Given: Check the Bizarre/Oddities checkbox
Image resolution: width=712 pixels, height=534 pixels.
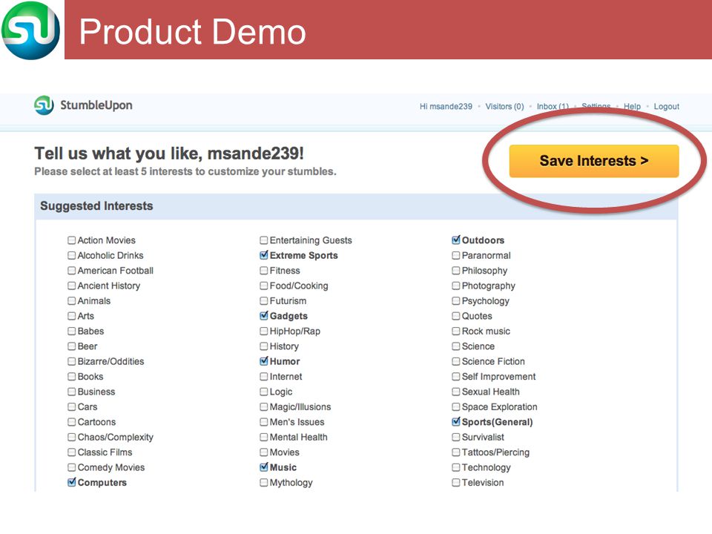Looking at the screenshot, I should coord(72,361).
